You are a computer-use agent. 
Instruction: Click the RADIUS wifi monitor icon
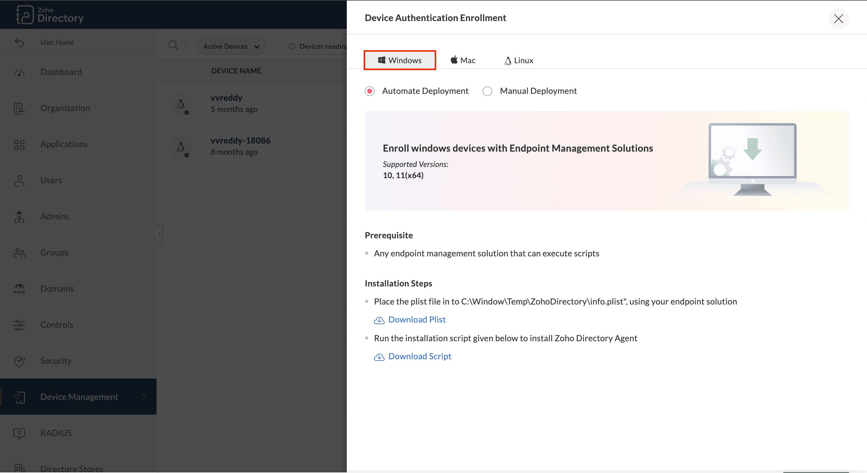tap(19, 433)
